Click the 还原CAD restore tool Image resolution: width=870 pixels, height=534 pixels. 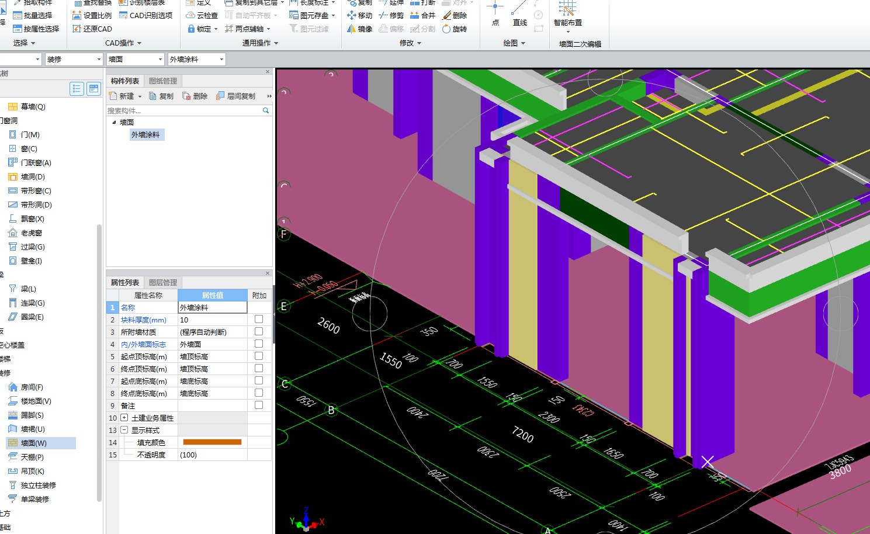coord(92,29)
